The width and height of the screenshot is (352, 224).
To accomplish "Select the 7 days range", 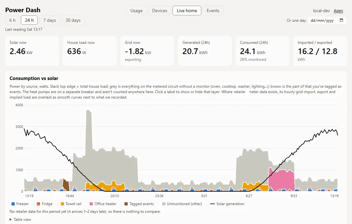I will (x=50, y=20).
